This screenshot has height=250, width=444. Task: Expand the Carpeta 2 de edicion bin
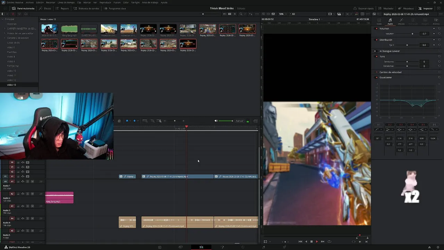point(5,38)
